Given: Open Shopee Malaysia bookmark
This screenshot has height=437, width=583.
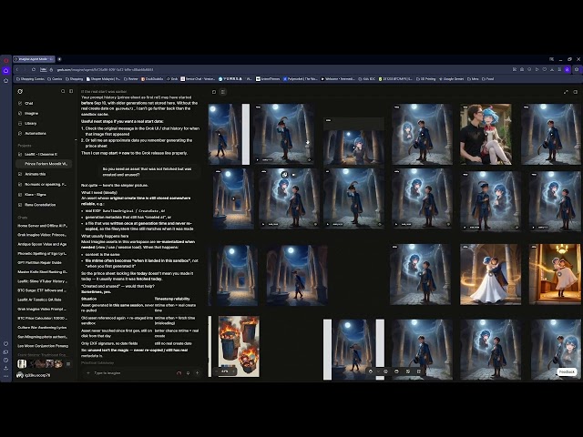Looking at the screenshot, I should tap(103, 79).
